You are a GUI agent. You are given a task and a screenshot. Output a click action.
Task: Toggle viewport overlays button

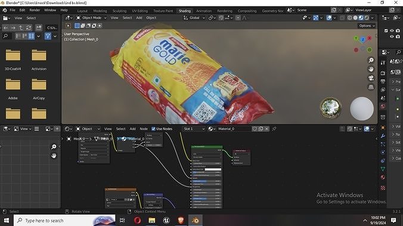click(329, 18)
